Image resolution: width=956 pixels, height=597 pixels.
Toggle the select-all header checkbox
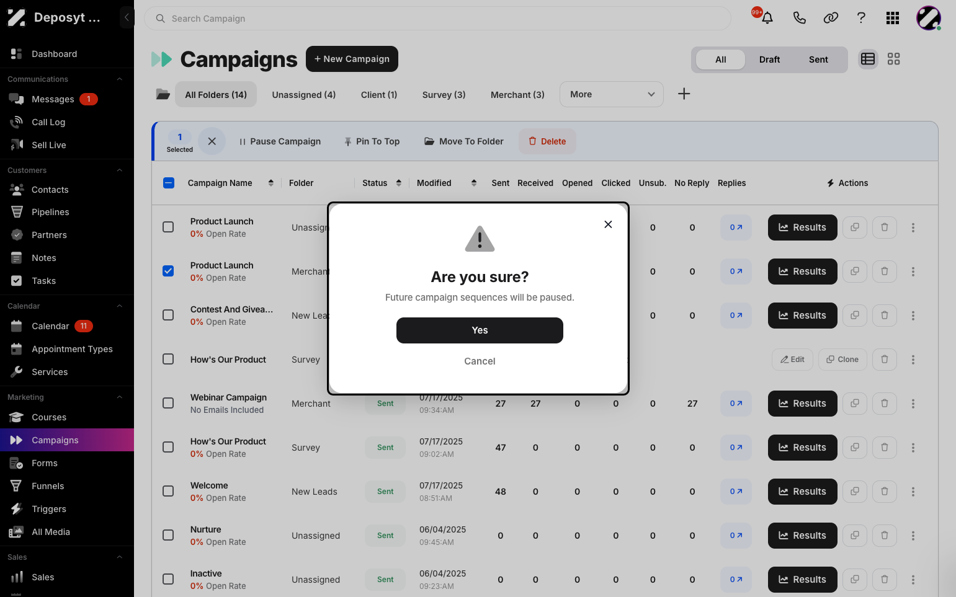(x=169, y=183)
